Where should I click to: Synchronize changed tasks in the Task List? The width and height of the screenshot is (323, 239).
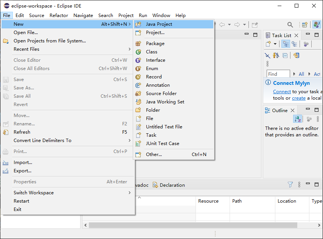click(296, 55)
